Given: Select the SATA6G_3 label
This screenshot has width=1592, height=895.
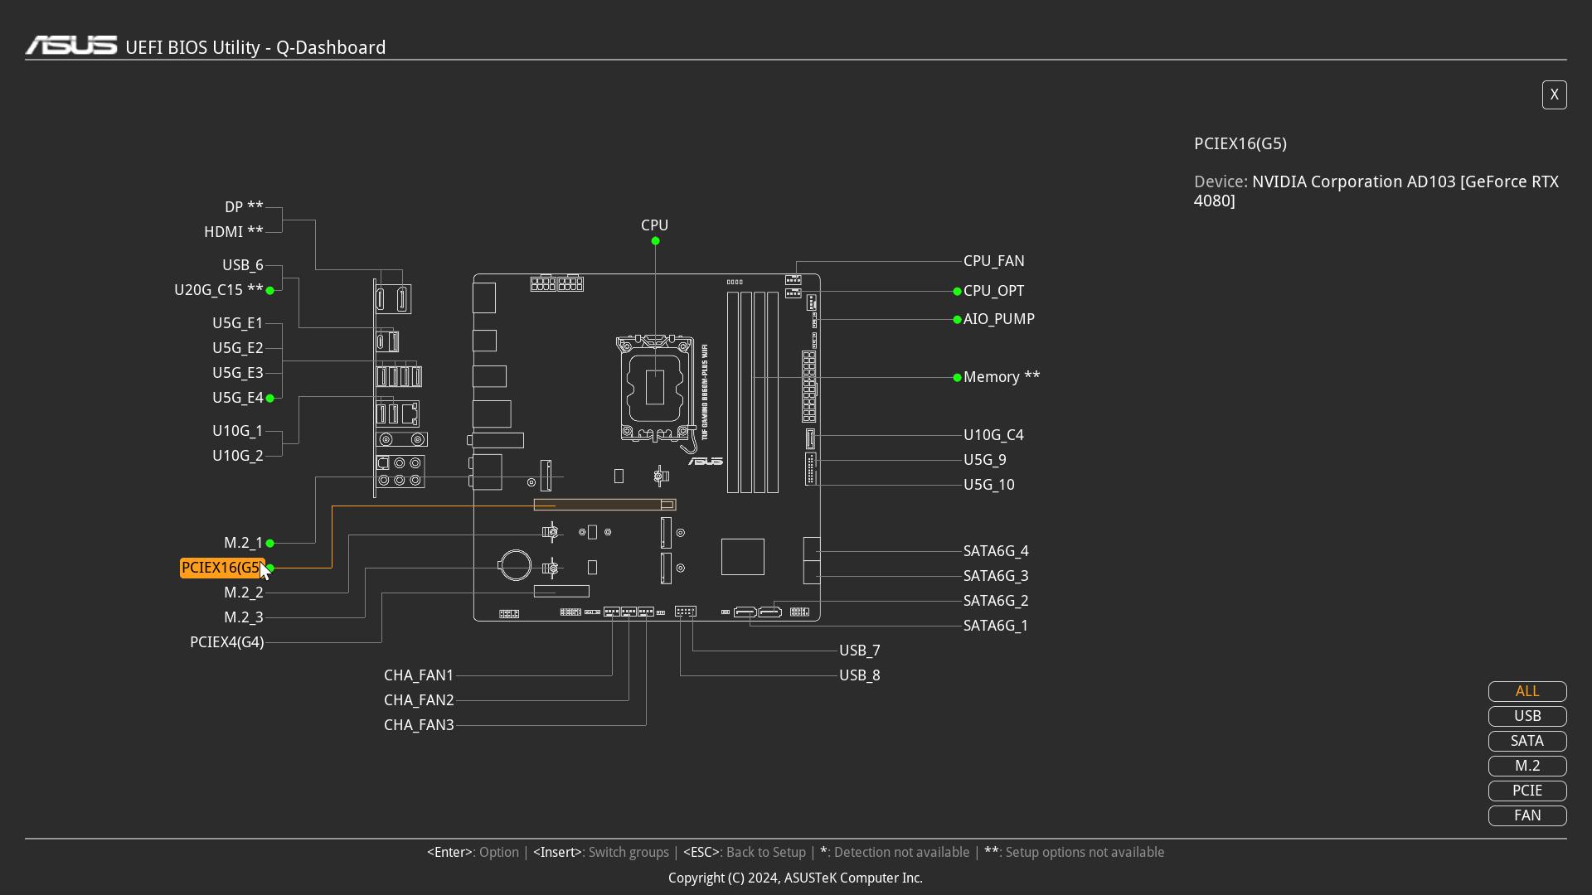Looking at the screenshot, I should (x=996, y=576).
